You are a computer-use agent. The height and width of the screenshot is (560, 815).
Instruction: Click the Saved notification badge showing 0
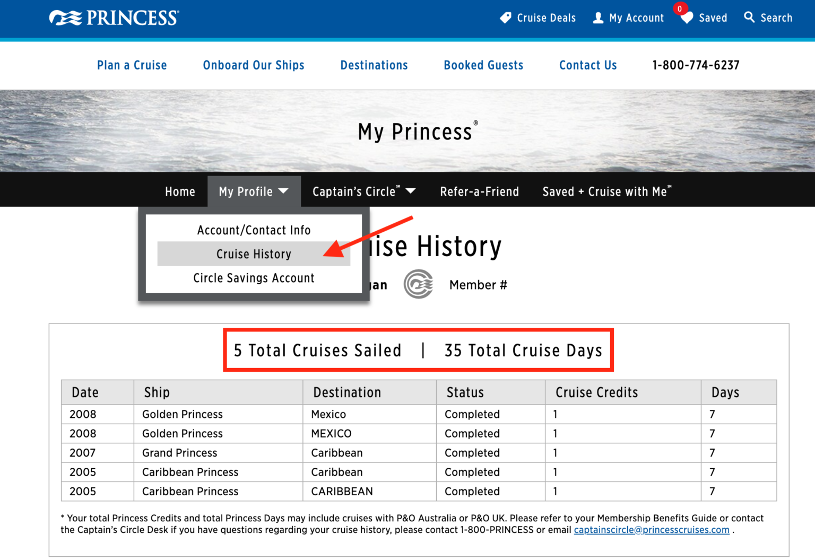pyautogui.click(x=680, y=8)
